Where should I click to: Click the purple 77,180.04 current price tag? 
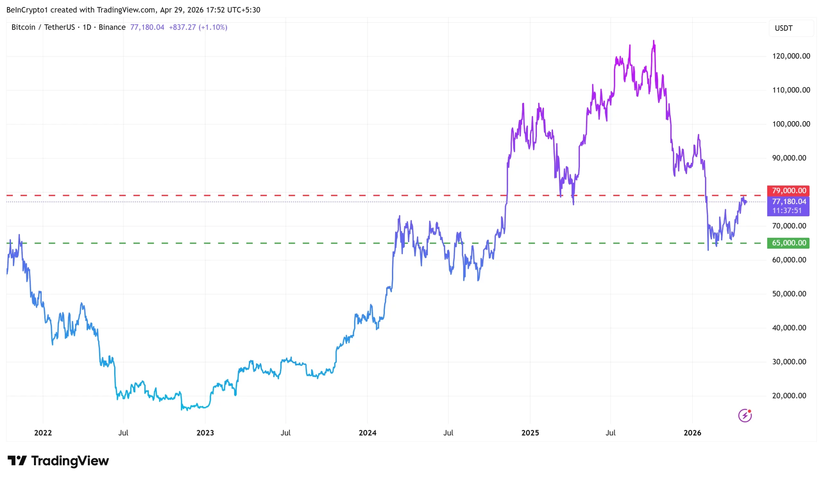click(x=788, y=202)
